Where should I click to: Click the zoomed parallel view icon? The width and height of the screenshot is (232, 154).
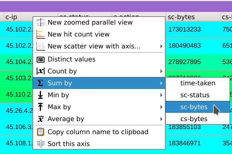click(x=41, y=22)
